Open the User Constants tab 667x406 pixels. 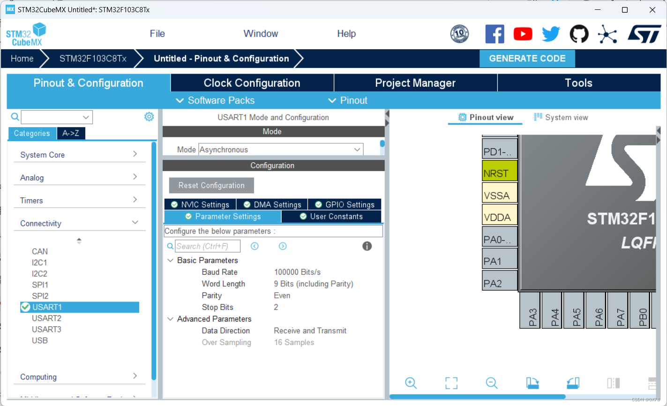coord(331,216)
